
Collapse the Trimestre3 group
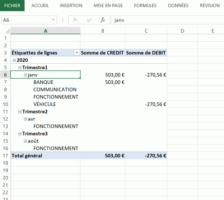20,134
